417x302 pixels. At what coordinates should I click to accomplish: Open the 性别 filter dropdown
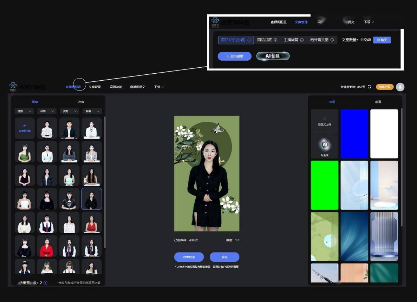click(x=23, y=111)
